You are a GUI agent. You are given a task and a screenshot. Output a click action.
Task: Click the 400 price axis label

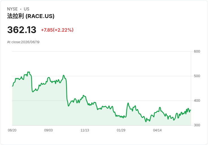pyautogui.click(x=197, y=101)
